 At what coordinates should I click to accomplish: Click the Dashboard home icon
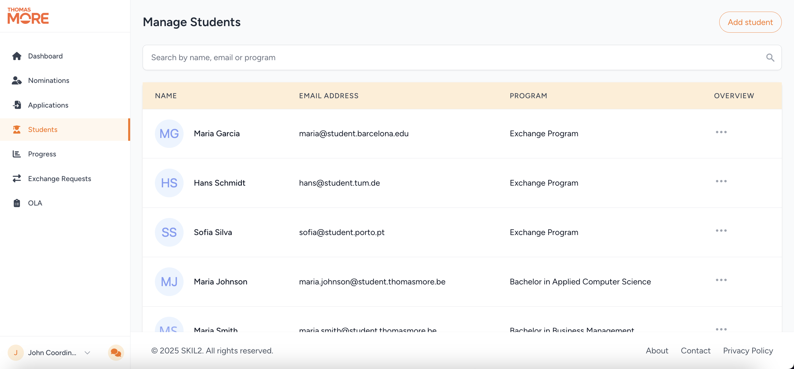coord(17,56)
